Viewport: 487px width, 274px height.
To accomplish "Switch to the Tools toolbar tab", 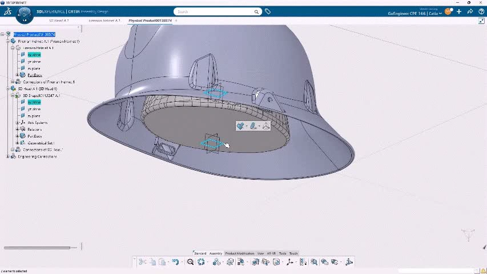I will (x=283, y=253).
